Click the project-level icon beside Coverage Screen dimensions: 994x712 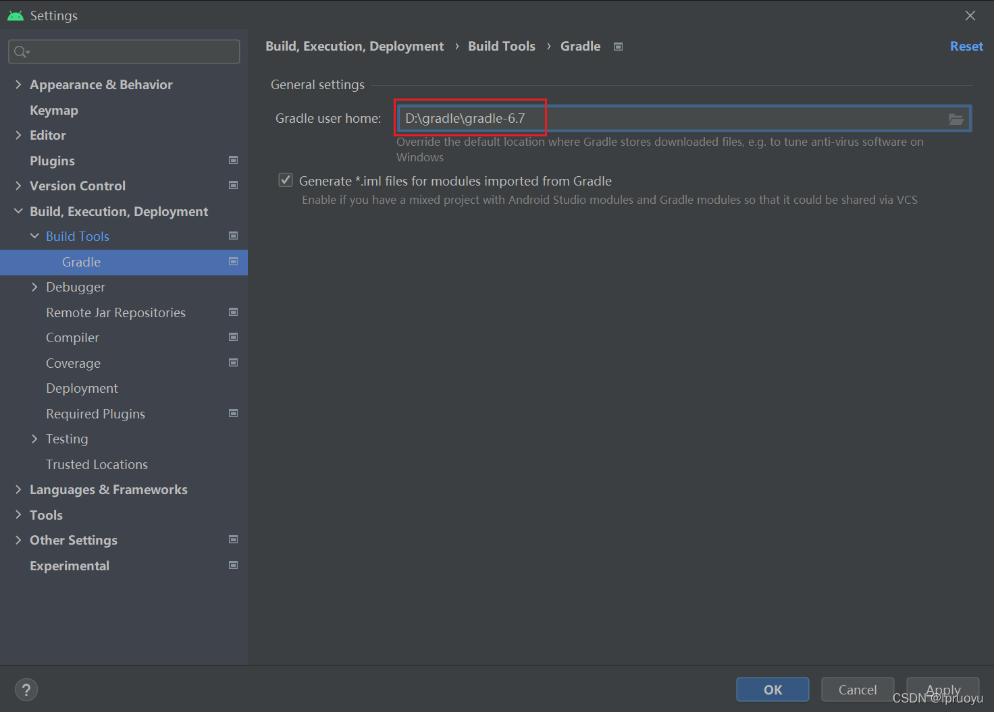click(x=234, y=363)
